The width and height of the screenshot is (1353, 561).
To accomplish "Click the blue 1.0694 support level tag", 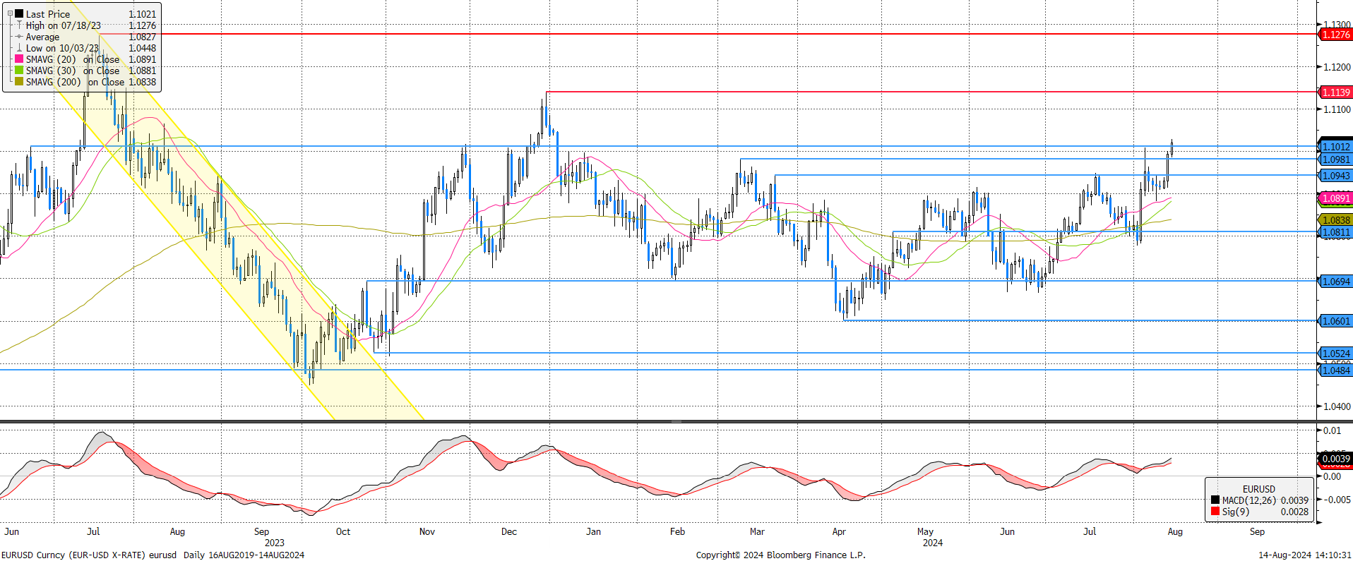I will coord(1335,282).
